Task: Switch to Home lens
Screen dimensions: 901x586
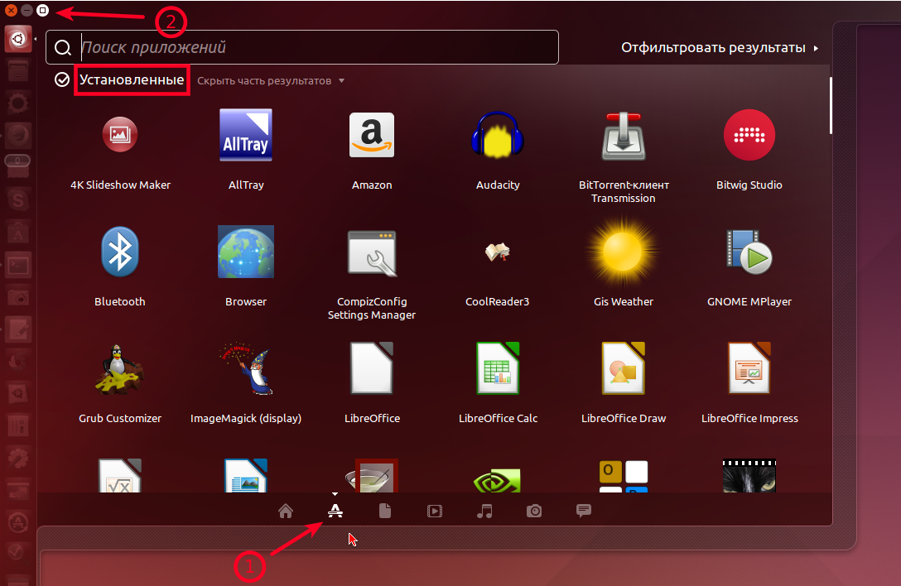Action: pyautogui.click(x=286, y=511)
